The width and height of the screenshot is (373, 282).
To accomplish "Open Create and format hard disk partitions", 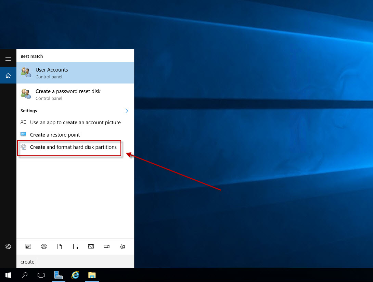I will click(73, 147).
